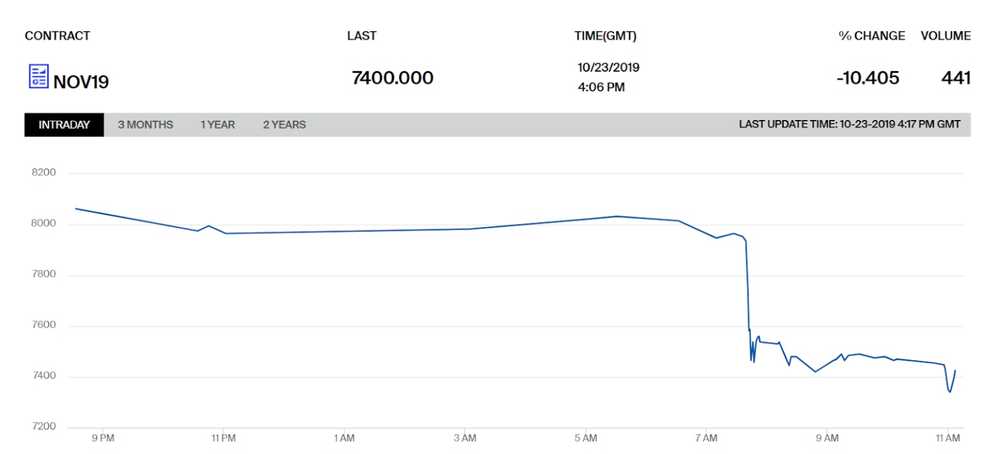Select the INTRADAY tab
981x454 pixels.
tap(64, 125)
